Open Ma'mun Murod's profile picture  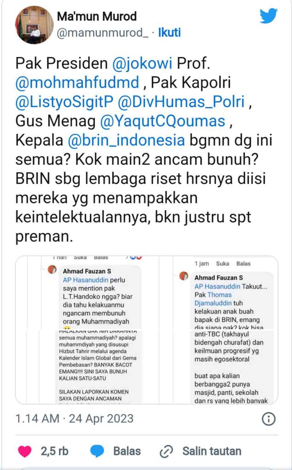tap(34, 25)
